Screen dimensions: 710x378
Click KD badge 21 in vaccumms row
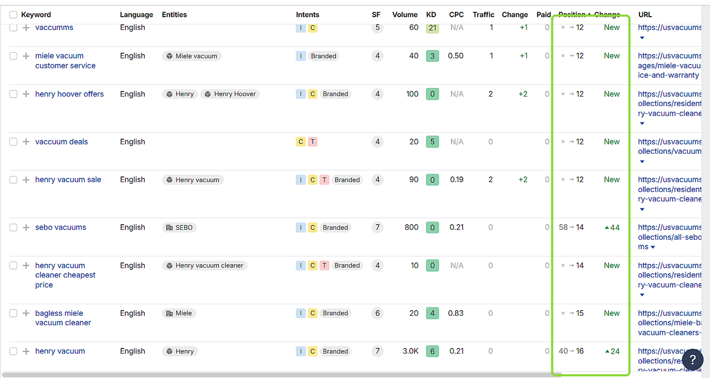click(x=433, y=28)
